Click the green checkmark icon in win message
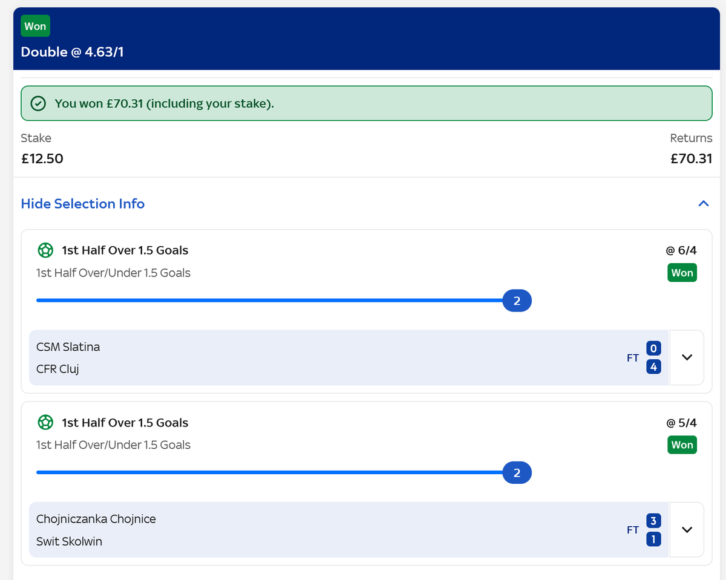The width and height of the screenshot is (726, 580). pos(38,103)
